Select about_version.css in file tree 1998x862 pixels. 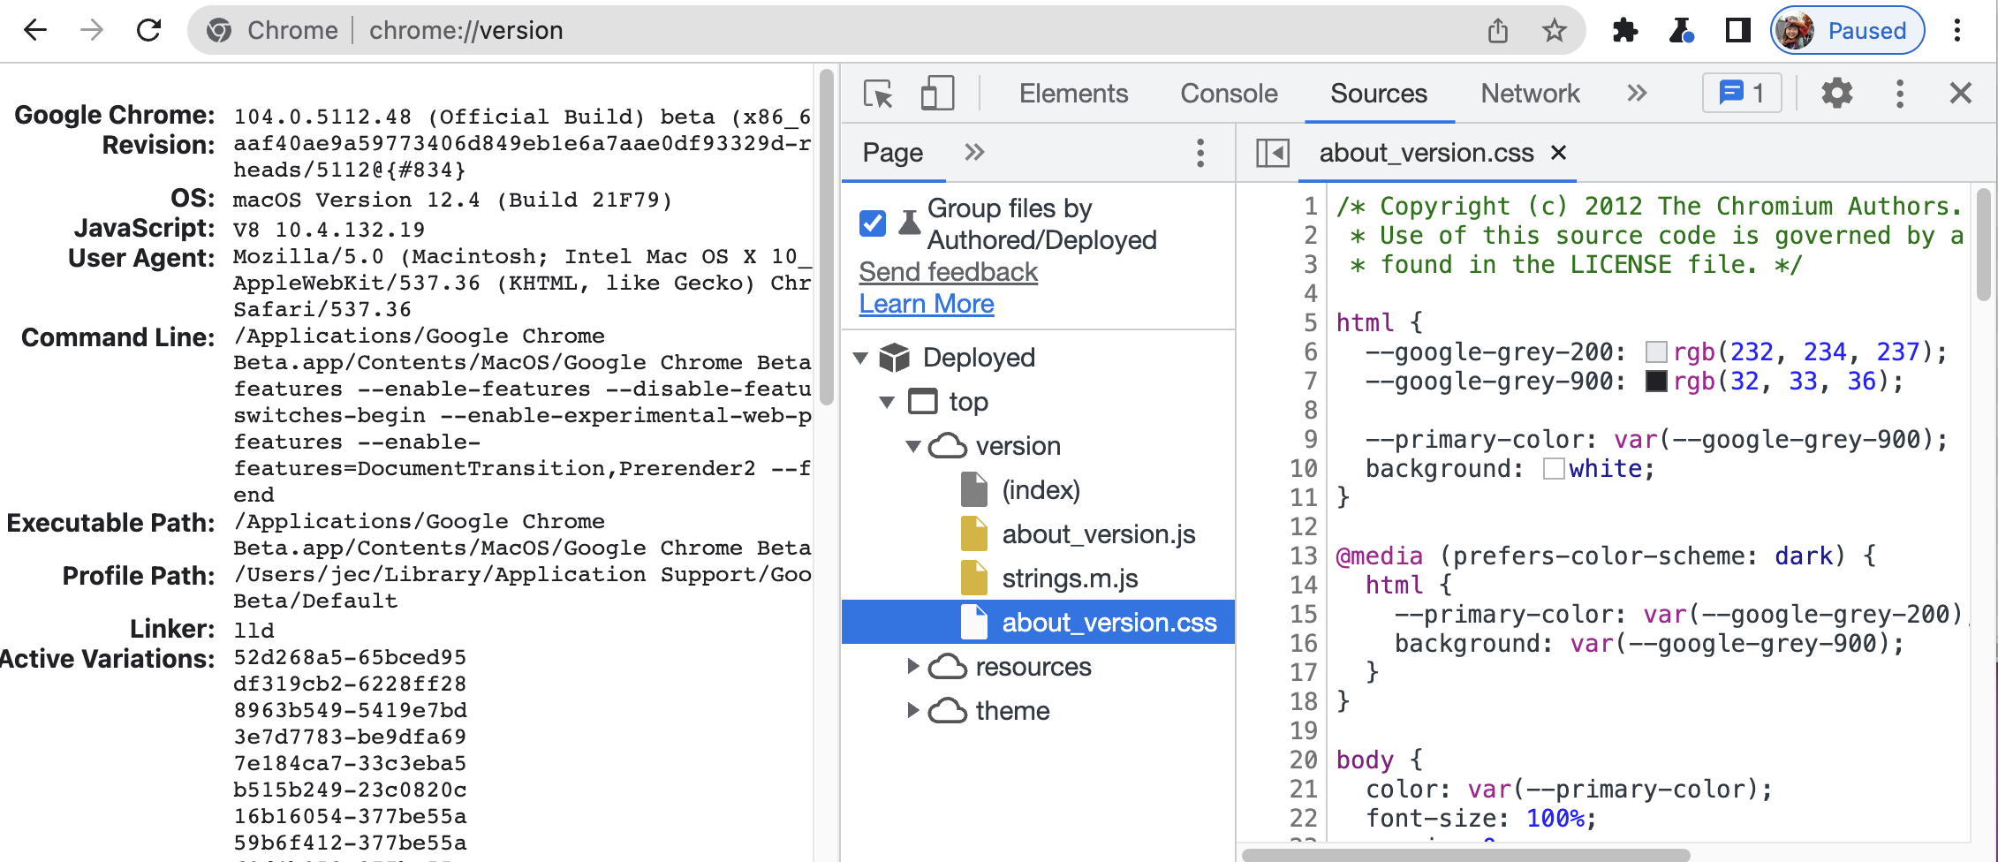[1038, 623]
